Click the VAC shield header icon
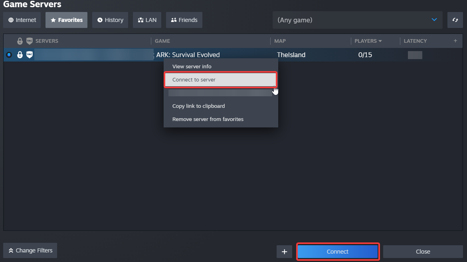The image size is (467, 262). pos(30,41)
